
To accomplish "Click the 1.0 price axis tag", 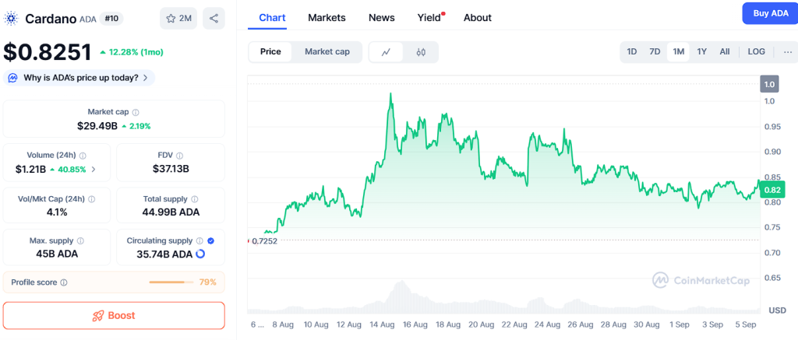I will point(769,84).
